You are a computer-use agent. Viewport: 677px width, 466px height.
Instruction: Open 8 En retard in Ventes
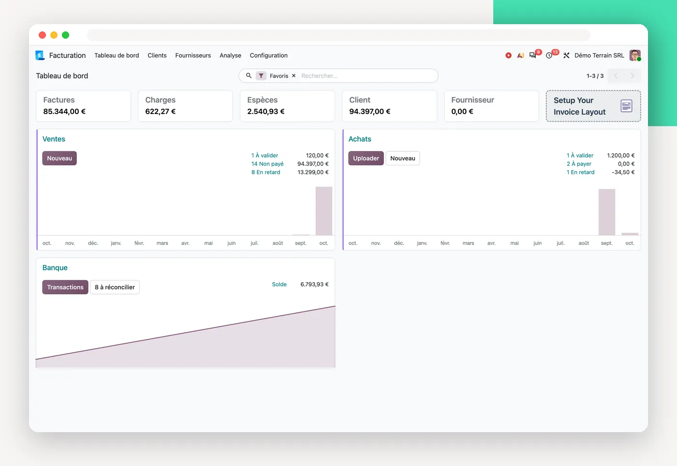coord(265,172)
